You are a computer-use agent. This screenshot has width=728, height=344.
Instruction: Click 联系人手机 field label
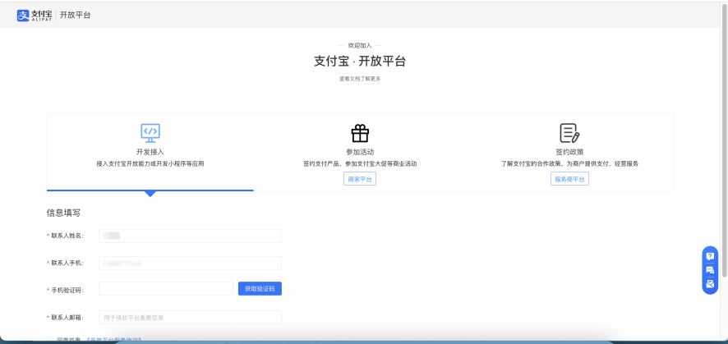tap(67, 263)
